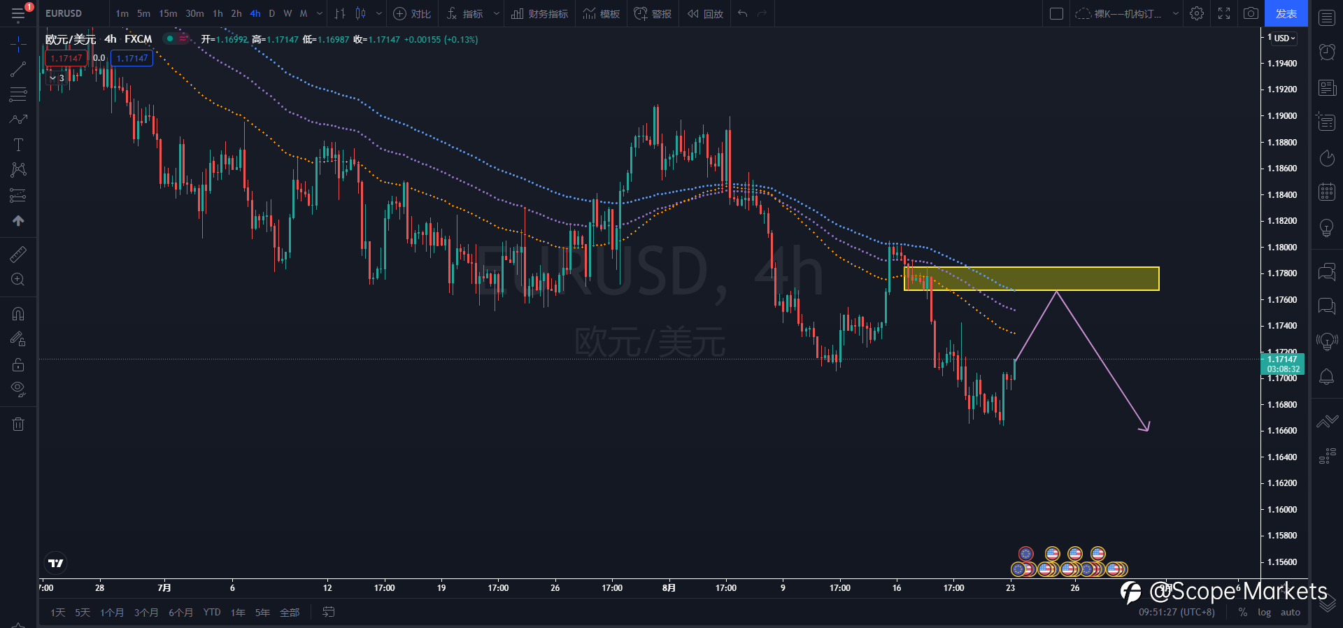Click the undo arrow

(743, 13)
